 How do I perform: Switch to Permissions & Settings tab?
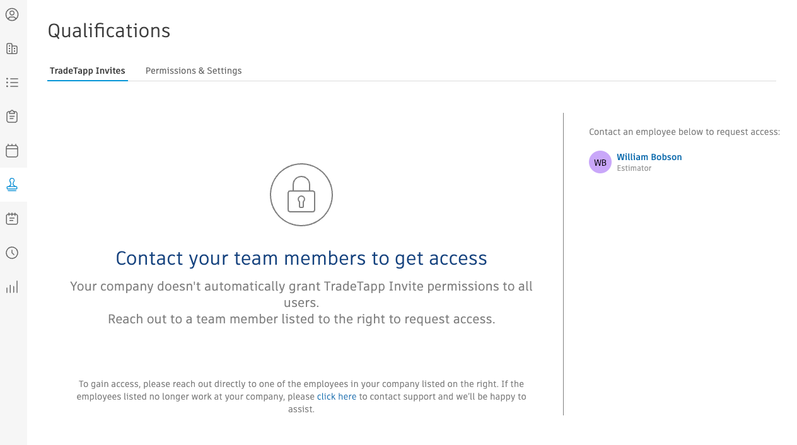click(x=194, y=71)
